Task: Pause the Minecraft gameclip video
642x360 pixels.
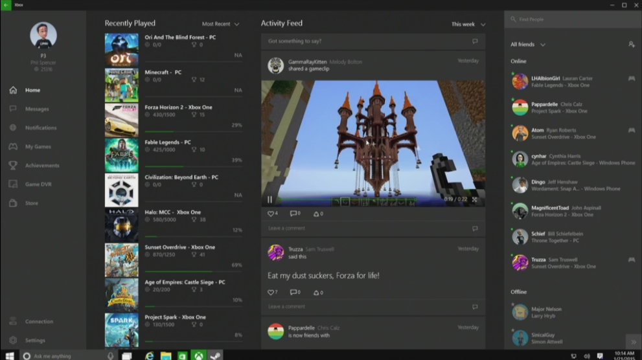Action: [x=269, y=199]
